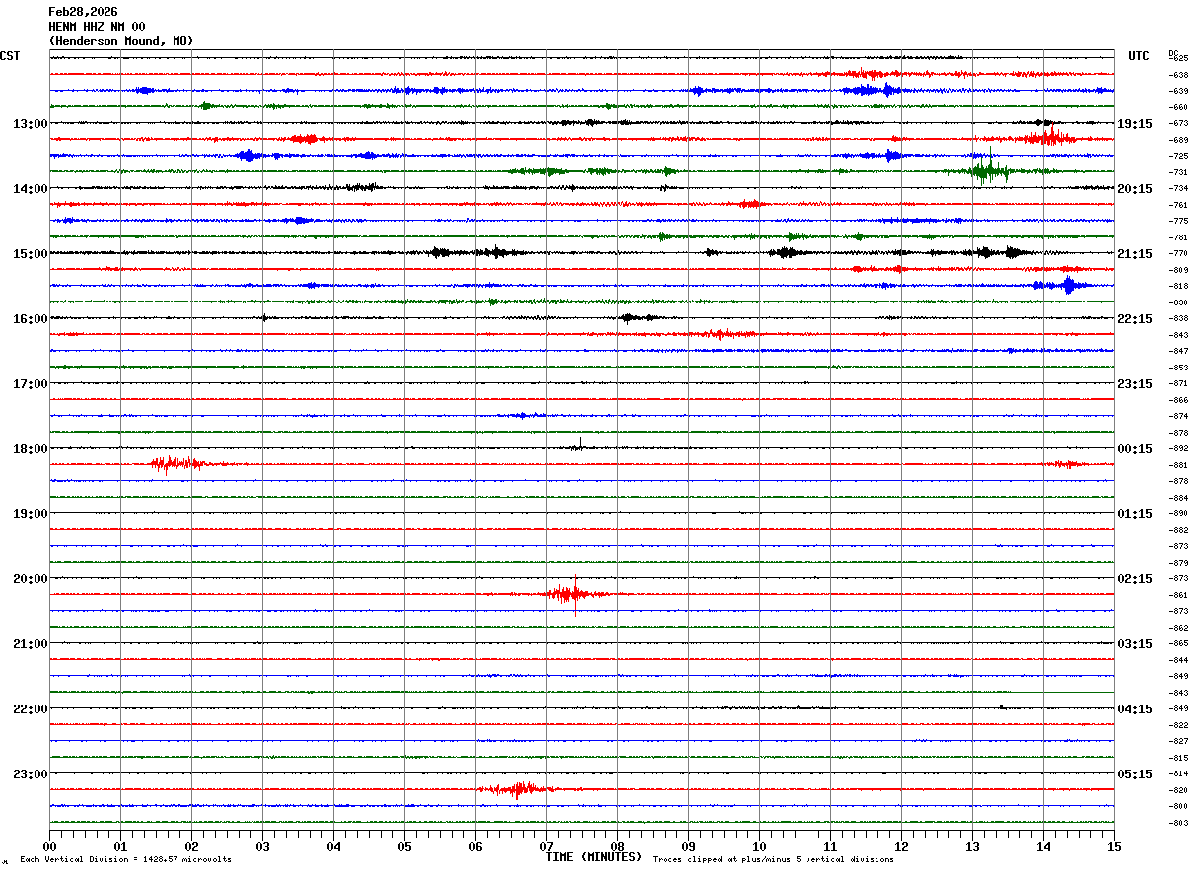Click DC offset value -818
This screenshot has height=873, width=1193.
(1177, 287)
